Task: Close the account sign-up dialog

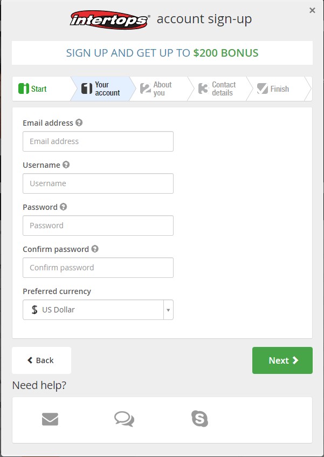Action: coord(312,10)
